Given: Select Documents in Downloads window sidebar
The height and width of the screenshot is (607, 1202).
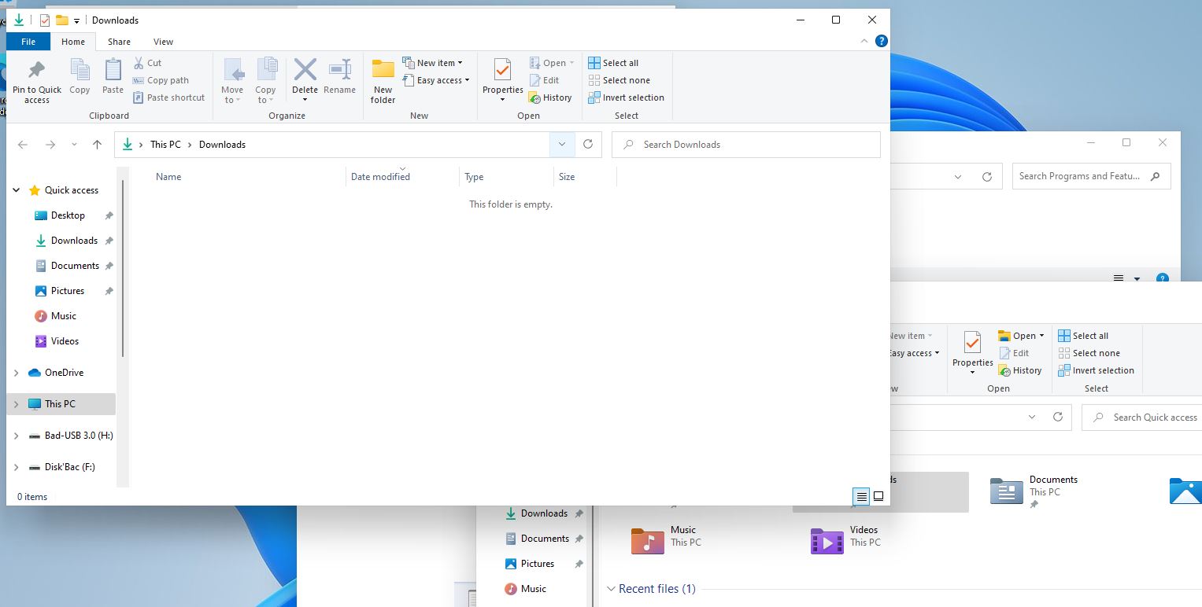Looking at the screenshot, I should 75,266.
